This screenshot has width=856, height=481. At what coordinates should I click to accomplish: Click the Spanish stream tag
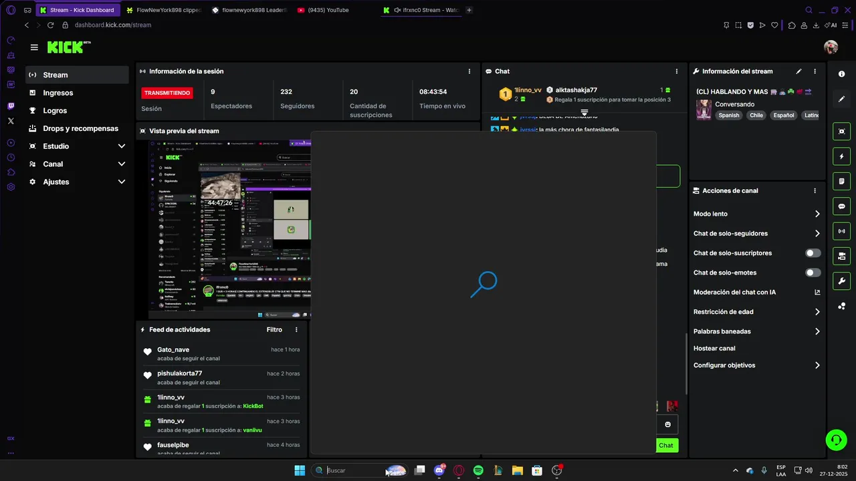click(729, 116)
